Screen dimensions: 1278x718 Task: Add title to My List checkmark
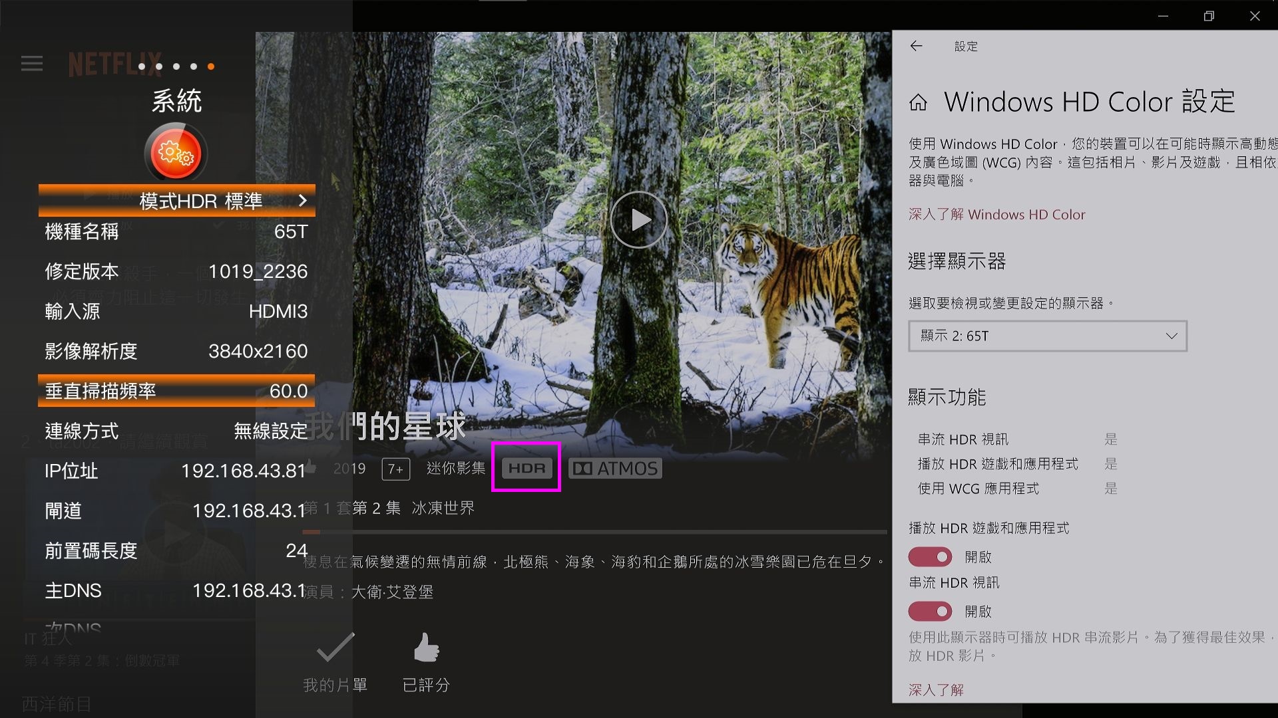[335, 647]
